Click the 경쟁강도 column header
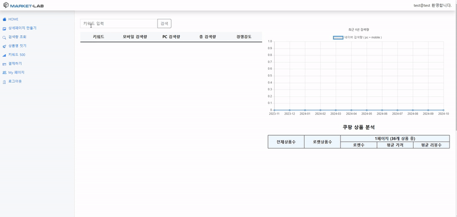The height and width of the screenshot is (217, 457). tap(244, 37)
